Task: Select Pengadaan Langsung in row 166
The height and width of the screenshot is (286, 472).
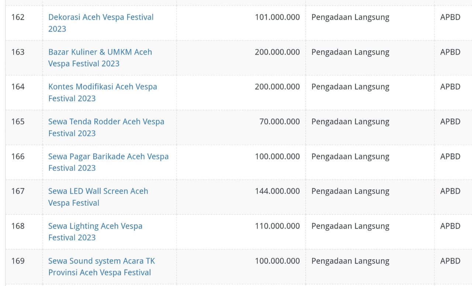Action: click(350, 156)
